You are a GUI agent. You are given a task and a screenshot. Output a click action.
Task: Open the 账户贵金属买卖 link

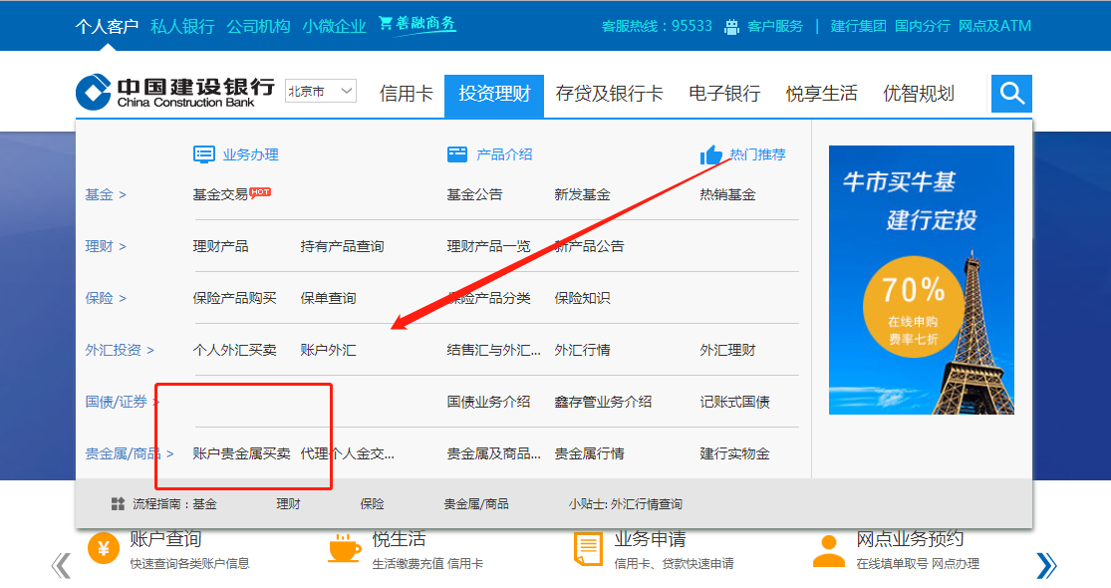tap(241, 452)
